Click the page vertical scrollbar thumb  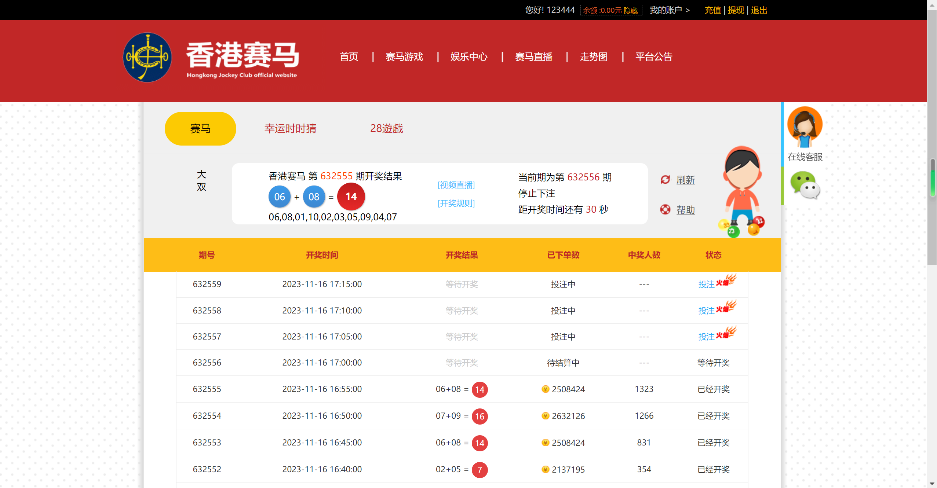pyautogui.click(x=932, y=137)
